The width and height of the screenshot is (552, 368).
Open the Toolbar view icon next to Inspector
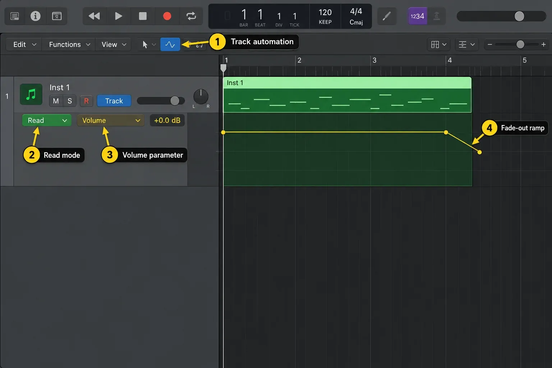pyautogui.click(x=57, y=16)
